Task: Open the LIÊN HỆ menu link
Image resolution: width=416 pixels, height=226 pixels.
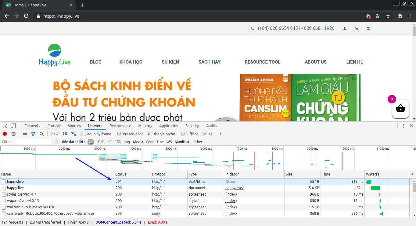Action: tap(355, 62)
